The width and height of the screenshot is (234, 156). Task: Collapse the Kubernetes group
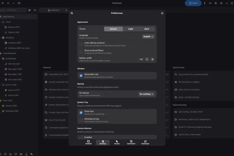coord(0,58)
